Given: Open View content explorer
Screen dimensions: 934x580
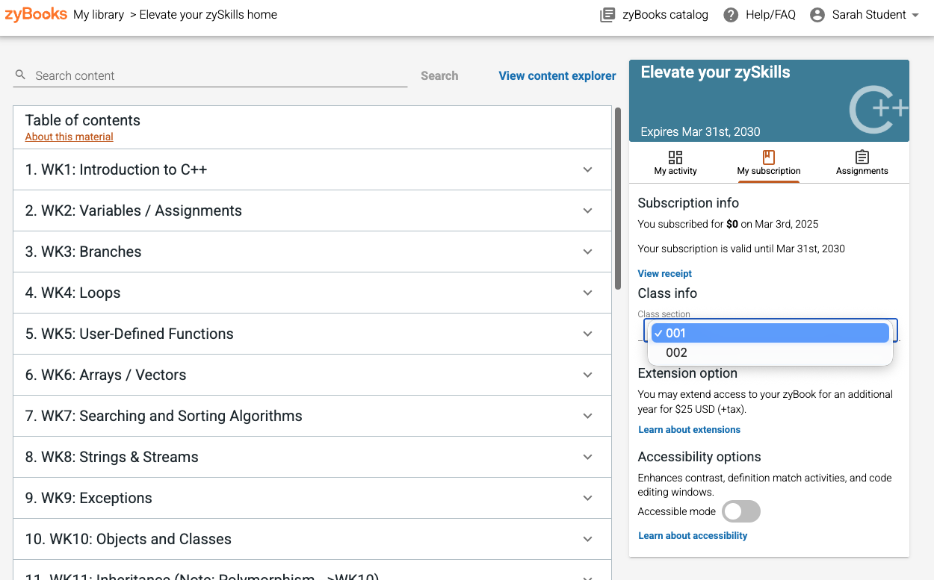Looking at the screenshot, I should (557, 75).
